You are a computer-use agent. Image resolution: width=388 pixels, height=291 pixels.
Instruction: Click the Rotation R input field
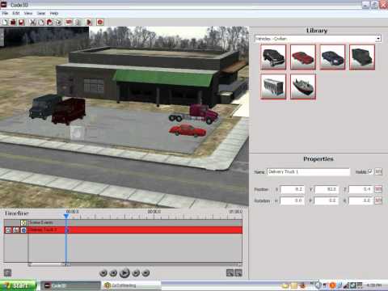(x=361, y=200)
